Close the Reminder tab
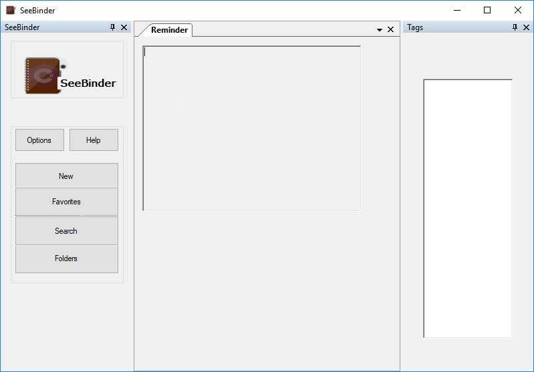 pyautogui.click(x=390, y=29)
